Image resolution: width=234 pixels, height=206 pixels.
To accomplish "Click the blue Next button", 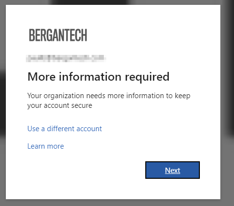I will (173, 170).
